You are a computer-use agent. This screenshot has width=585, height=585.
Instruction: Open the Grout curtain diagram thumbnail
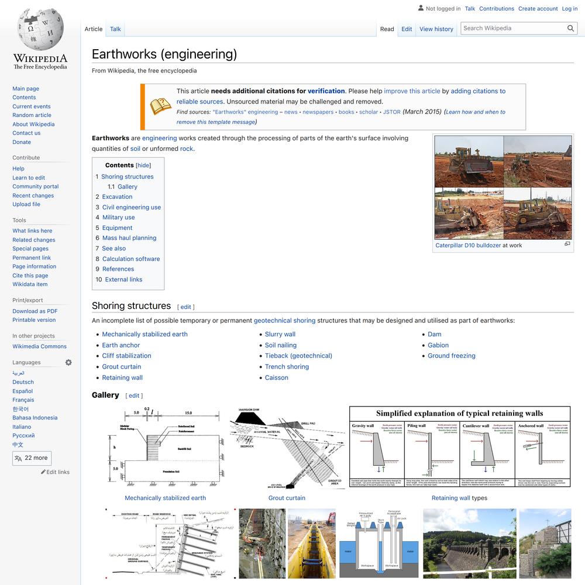click(287, 448)
